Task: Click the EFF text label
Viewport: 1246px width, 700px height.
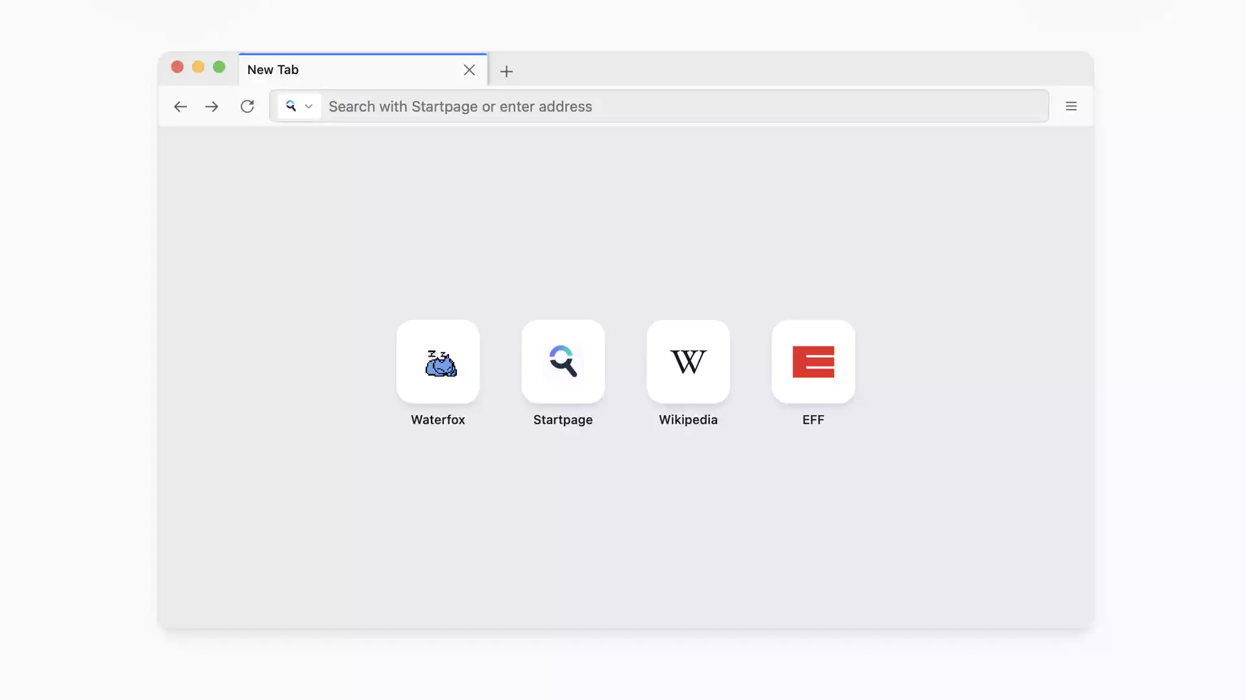Action: [x=813, y=420]
